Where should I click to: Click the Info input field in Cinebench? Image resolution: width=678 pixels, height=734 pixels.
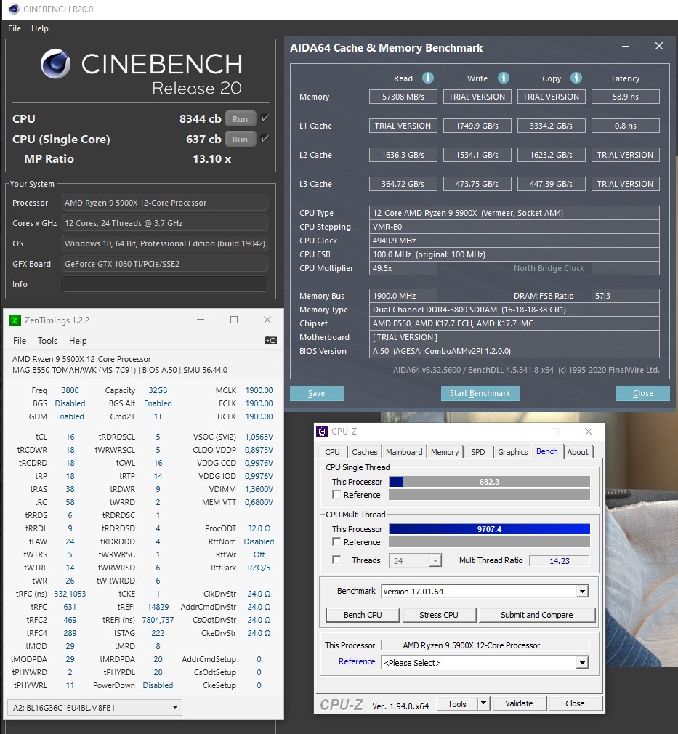click(x=164, y=284)
